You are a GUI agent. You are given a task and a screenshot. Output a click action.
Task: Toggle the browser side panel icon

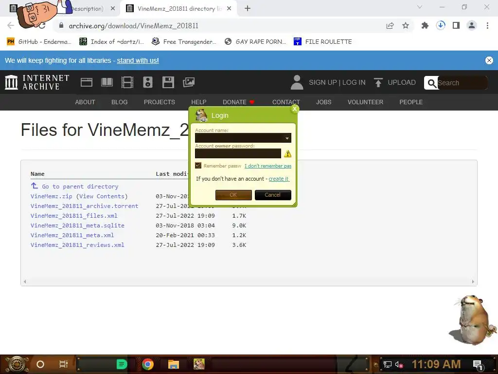tap(456, 25)
